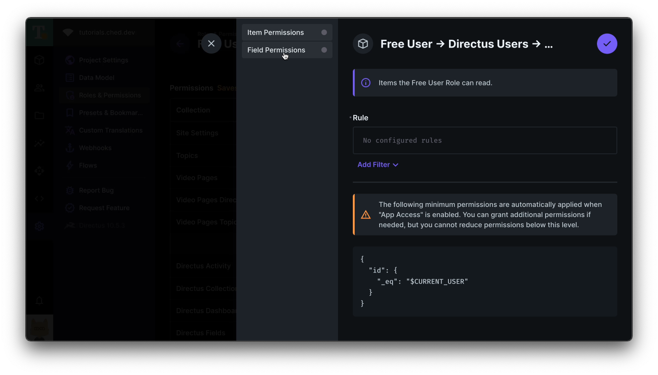Open the Documentation code icon
Image resolution: width=658 pixels, height=375 pixels.
(39, 198)
